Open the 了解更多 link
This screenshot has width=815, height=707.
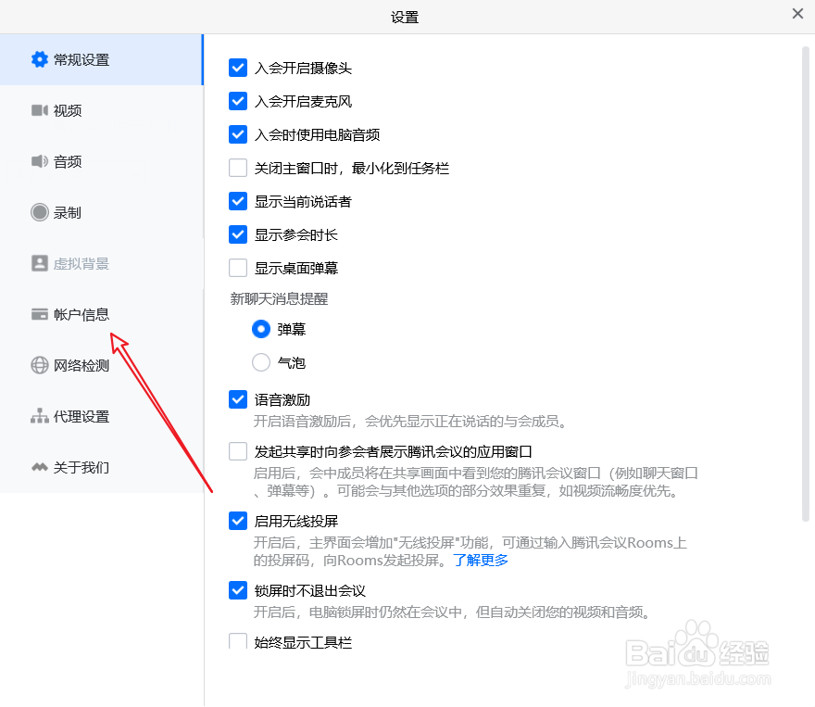pos(481,561)
